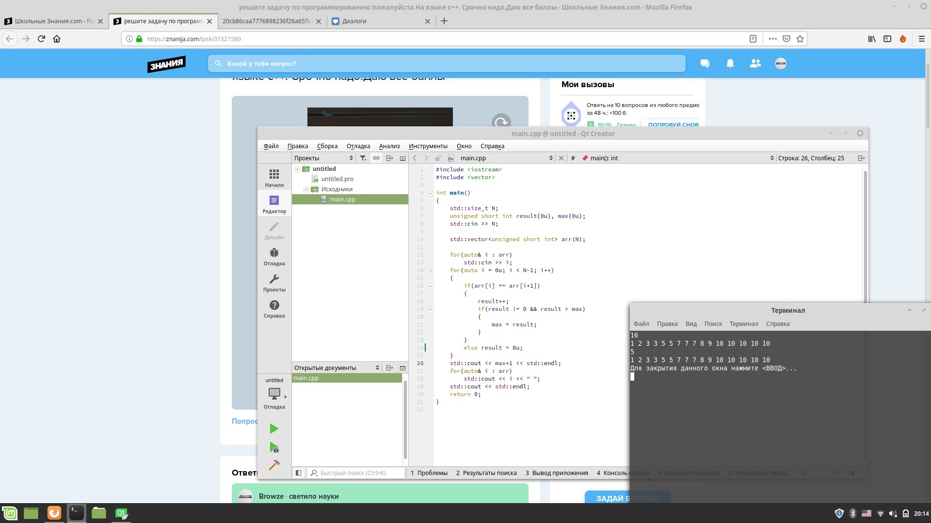Start debugging with the run-debug icon

(274, 447)
